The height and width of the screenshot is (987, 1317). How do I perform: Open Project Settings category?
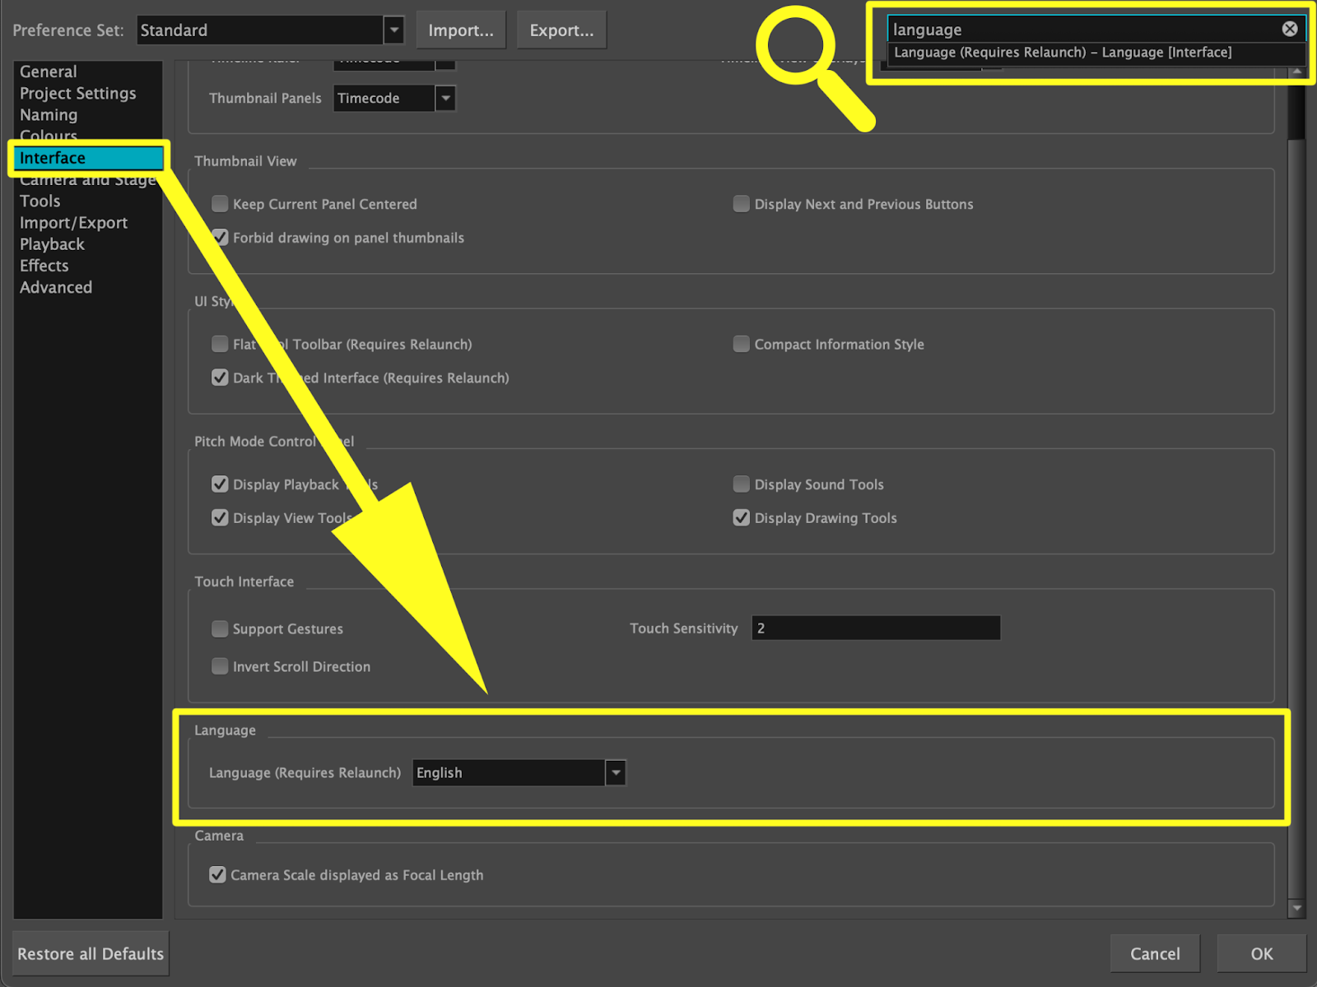(78, 94)
